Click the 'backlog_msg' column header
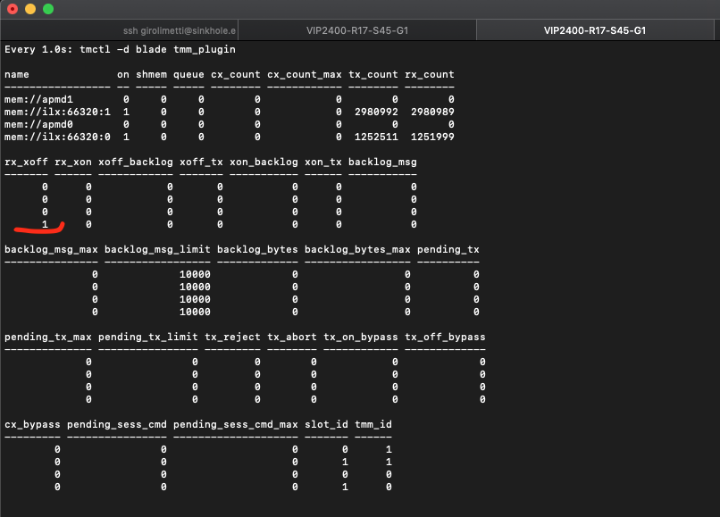Viewport: 720px width, 517px height. tap(382, 163)
